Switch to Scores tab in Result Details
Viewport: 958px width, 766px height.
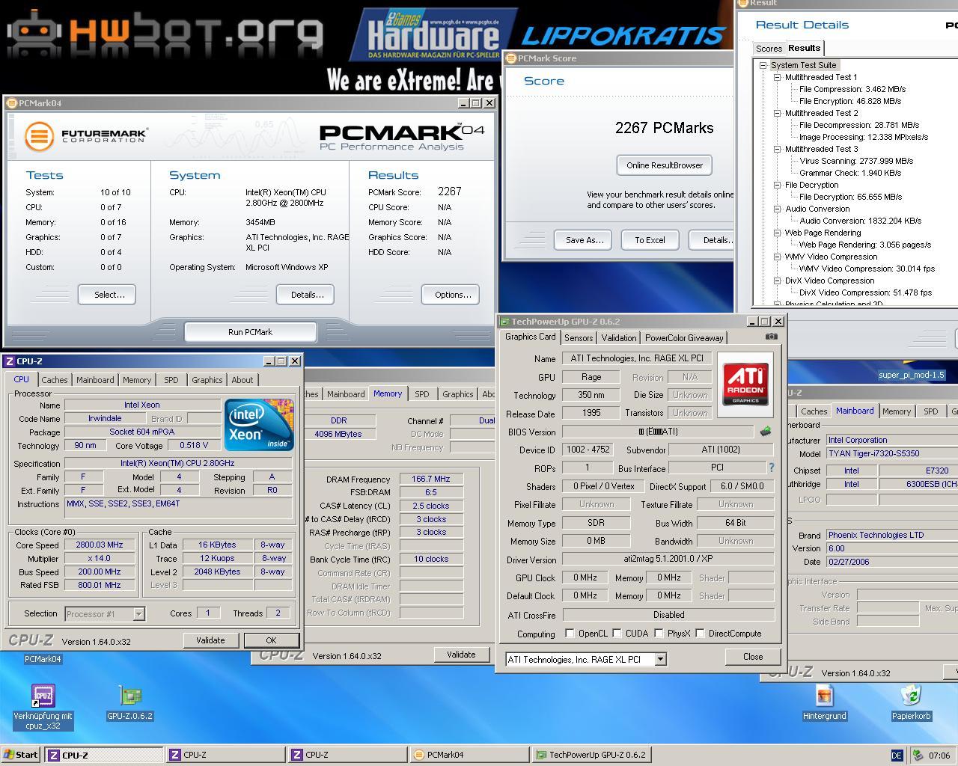[769, 49]
